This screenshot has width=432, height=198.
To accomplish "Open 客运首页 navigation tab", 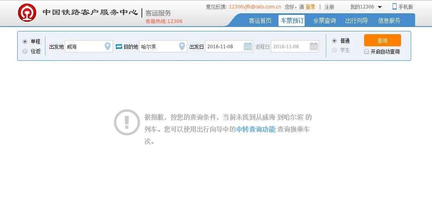I will pyautogui.click(x=260, y=21).
